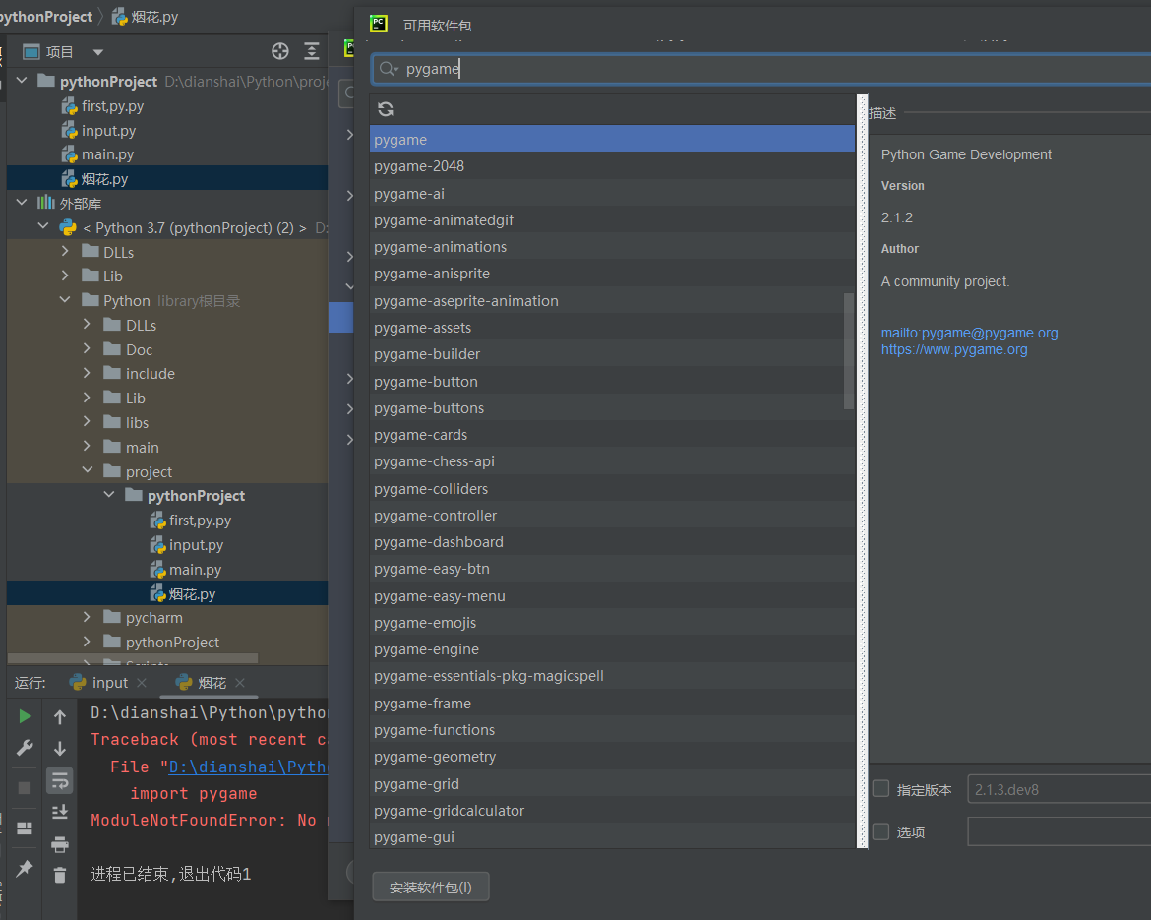Select pygame-essentials-pkg-magicspell package
The height and width of the screenshot is (920, 1151).
tap(612, 676)
